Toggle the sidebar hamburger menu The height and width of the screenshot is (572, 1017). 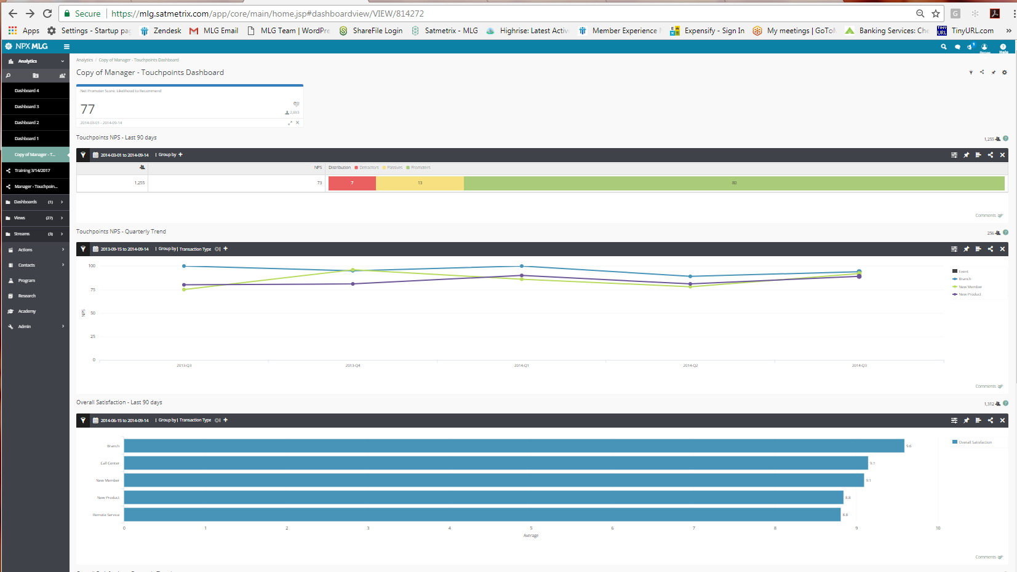(66, 47)
